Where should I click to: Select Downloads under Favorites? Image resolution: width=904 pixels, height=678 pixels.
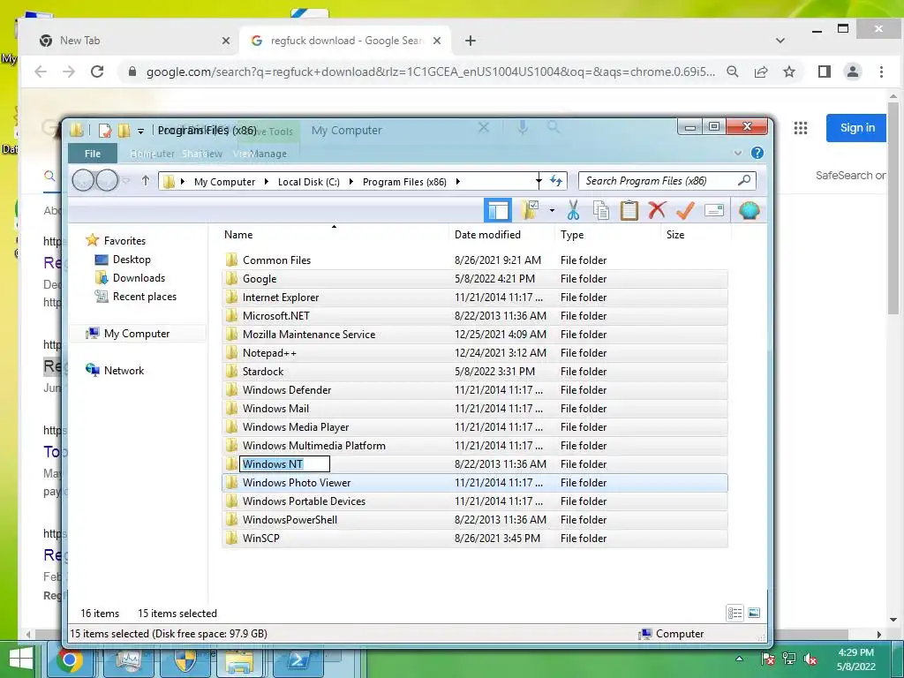click(x=139, y=278)
